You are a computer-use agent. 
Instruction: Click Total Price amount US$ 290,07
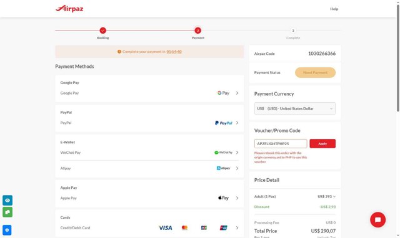point(323,231)
